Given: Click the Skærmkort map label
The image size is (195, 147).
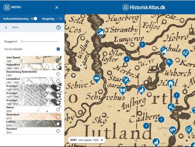Looking at the screenshot, I should [13, 115].
